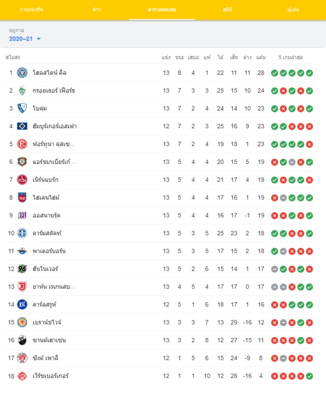Switch to the ข่าว tab

click(96, 10)
